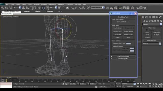This screenshot has width=163, height=91.
Task: Open Render Setup icon
Action: coord(137,8)
